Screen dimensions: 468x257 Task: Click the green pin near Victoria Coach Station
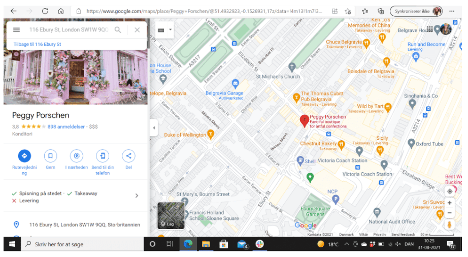[x=310, y=178]
